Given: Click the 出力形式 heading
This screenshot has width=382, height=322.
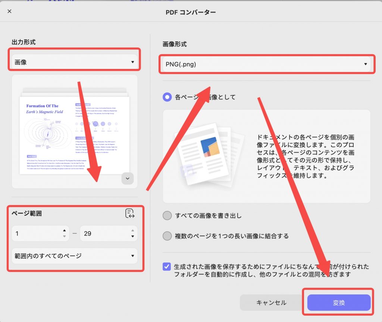Looking at the screenshot, I should (24, 42).
